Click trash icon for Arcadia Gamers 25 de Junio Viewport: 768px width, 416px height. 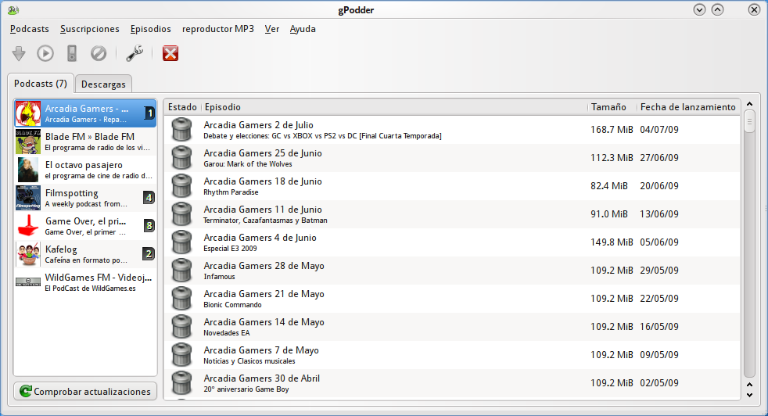coord(181,158)
